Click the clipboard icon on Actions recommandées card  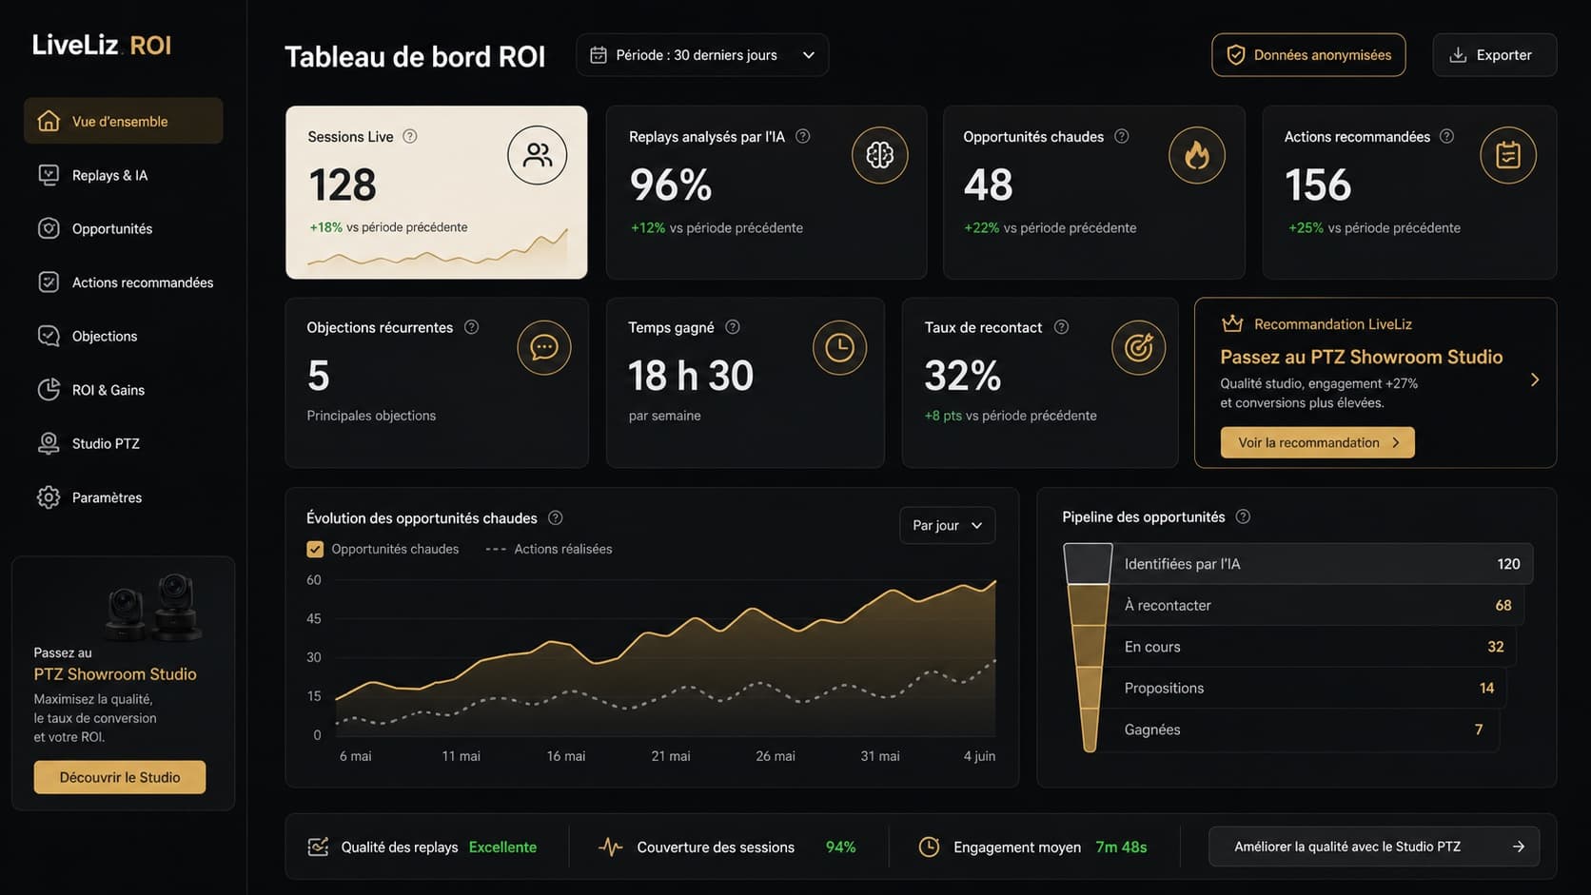(1508, 155)
